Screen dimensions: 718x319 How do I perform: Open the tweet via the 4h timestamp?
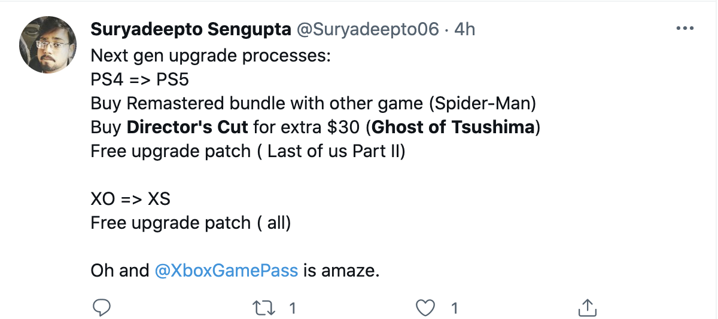(x=464, y=29)
